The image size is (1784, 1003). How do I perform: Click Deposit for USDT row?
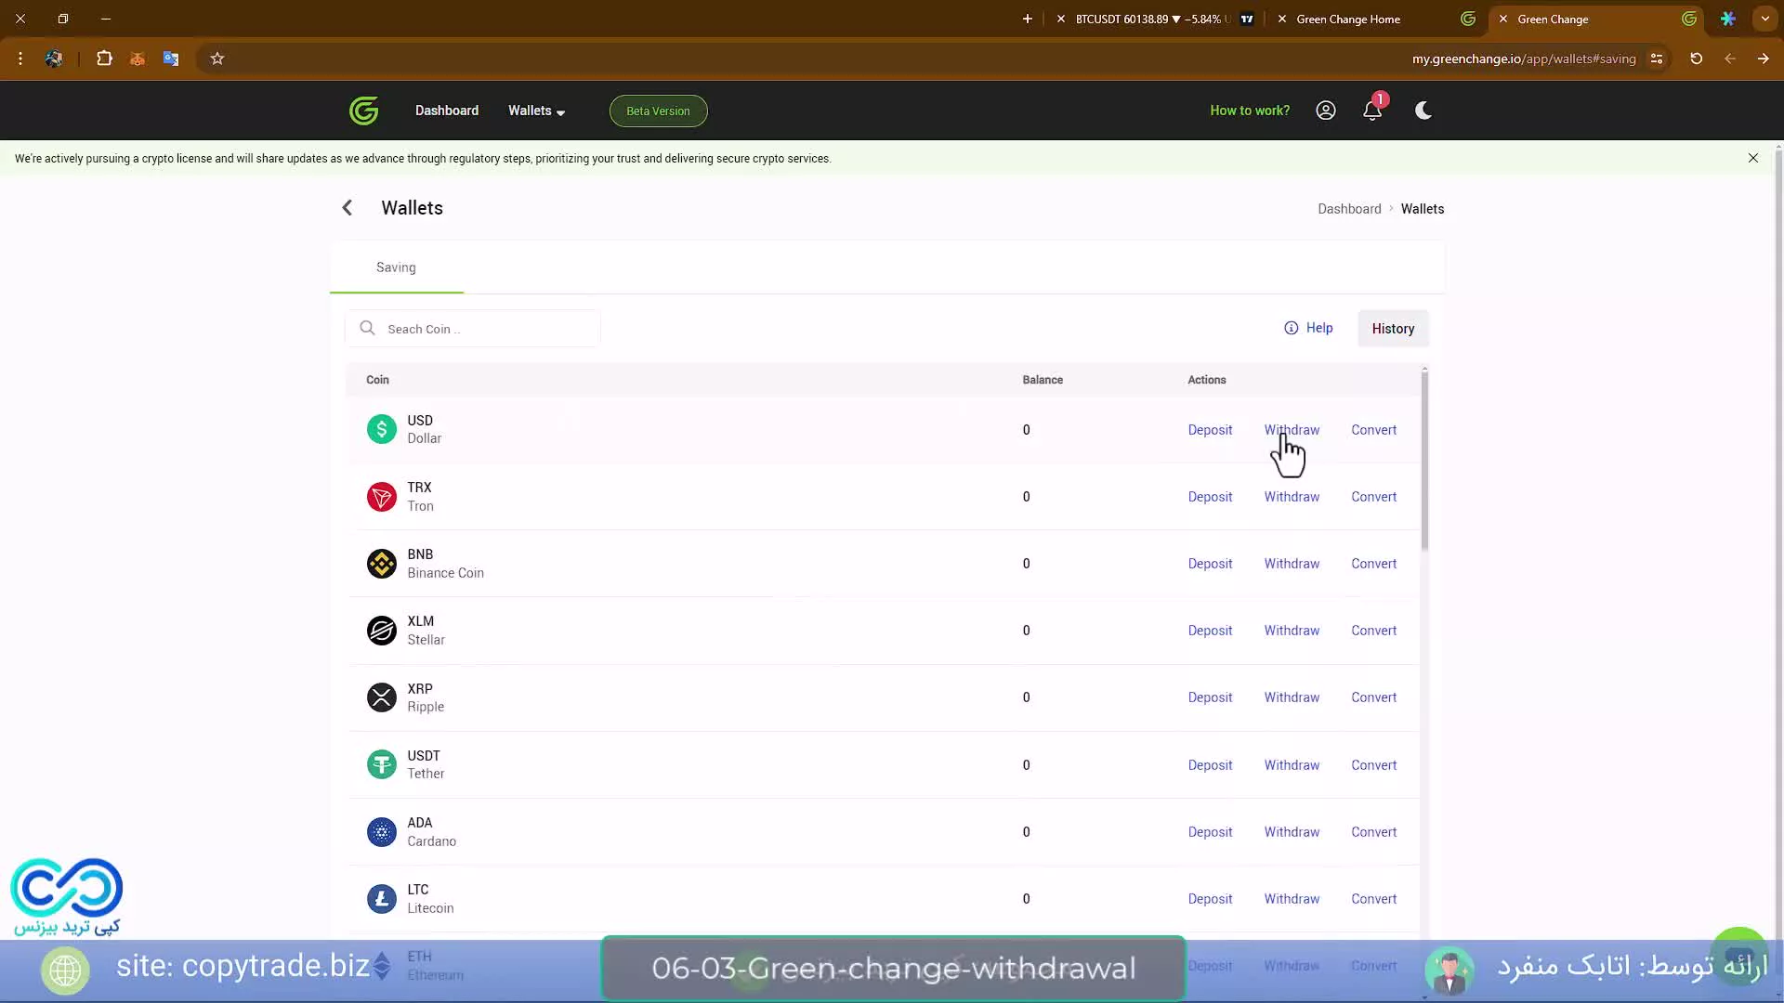[1210, 764]
